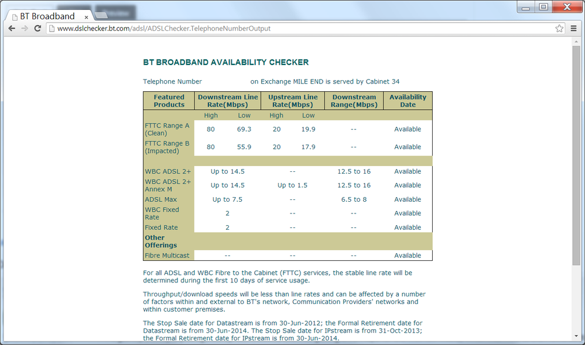The image size is (585, 345).
Task: Click the WBC Fixed Rate row label
Action: tap(162, 213)
